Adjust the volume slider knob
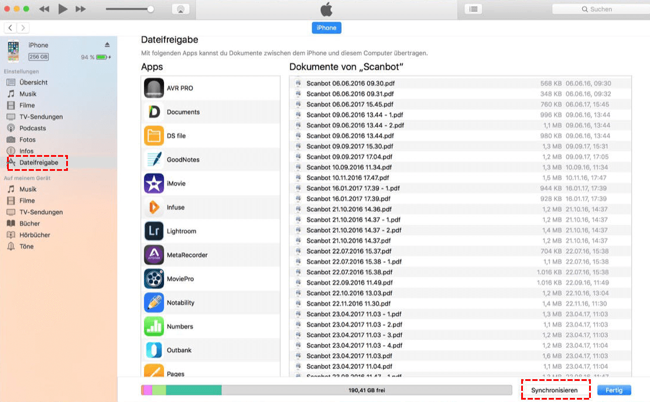 150,9
